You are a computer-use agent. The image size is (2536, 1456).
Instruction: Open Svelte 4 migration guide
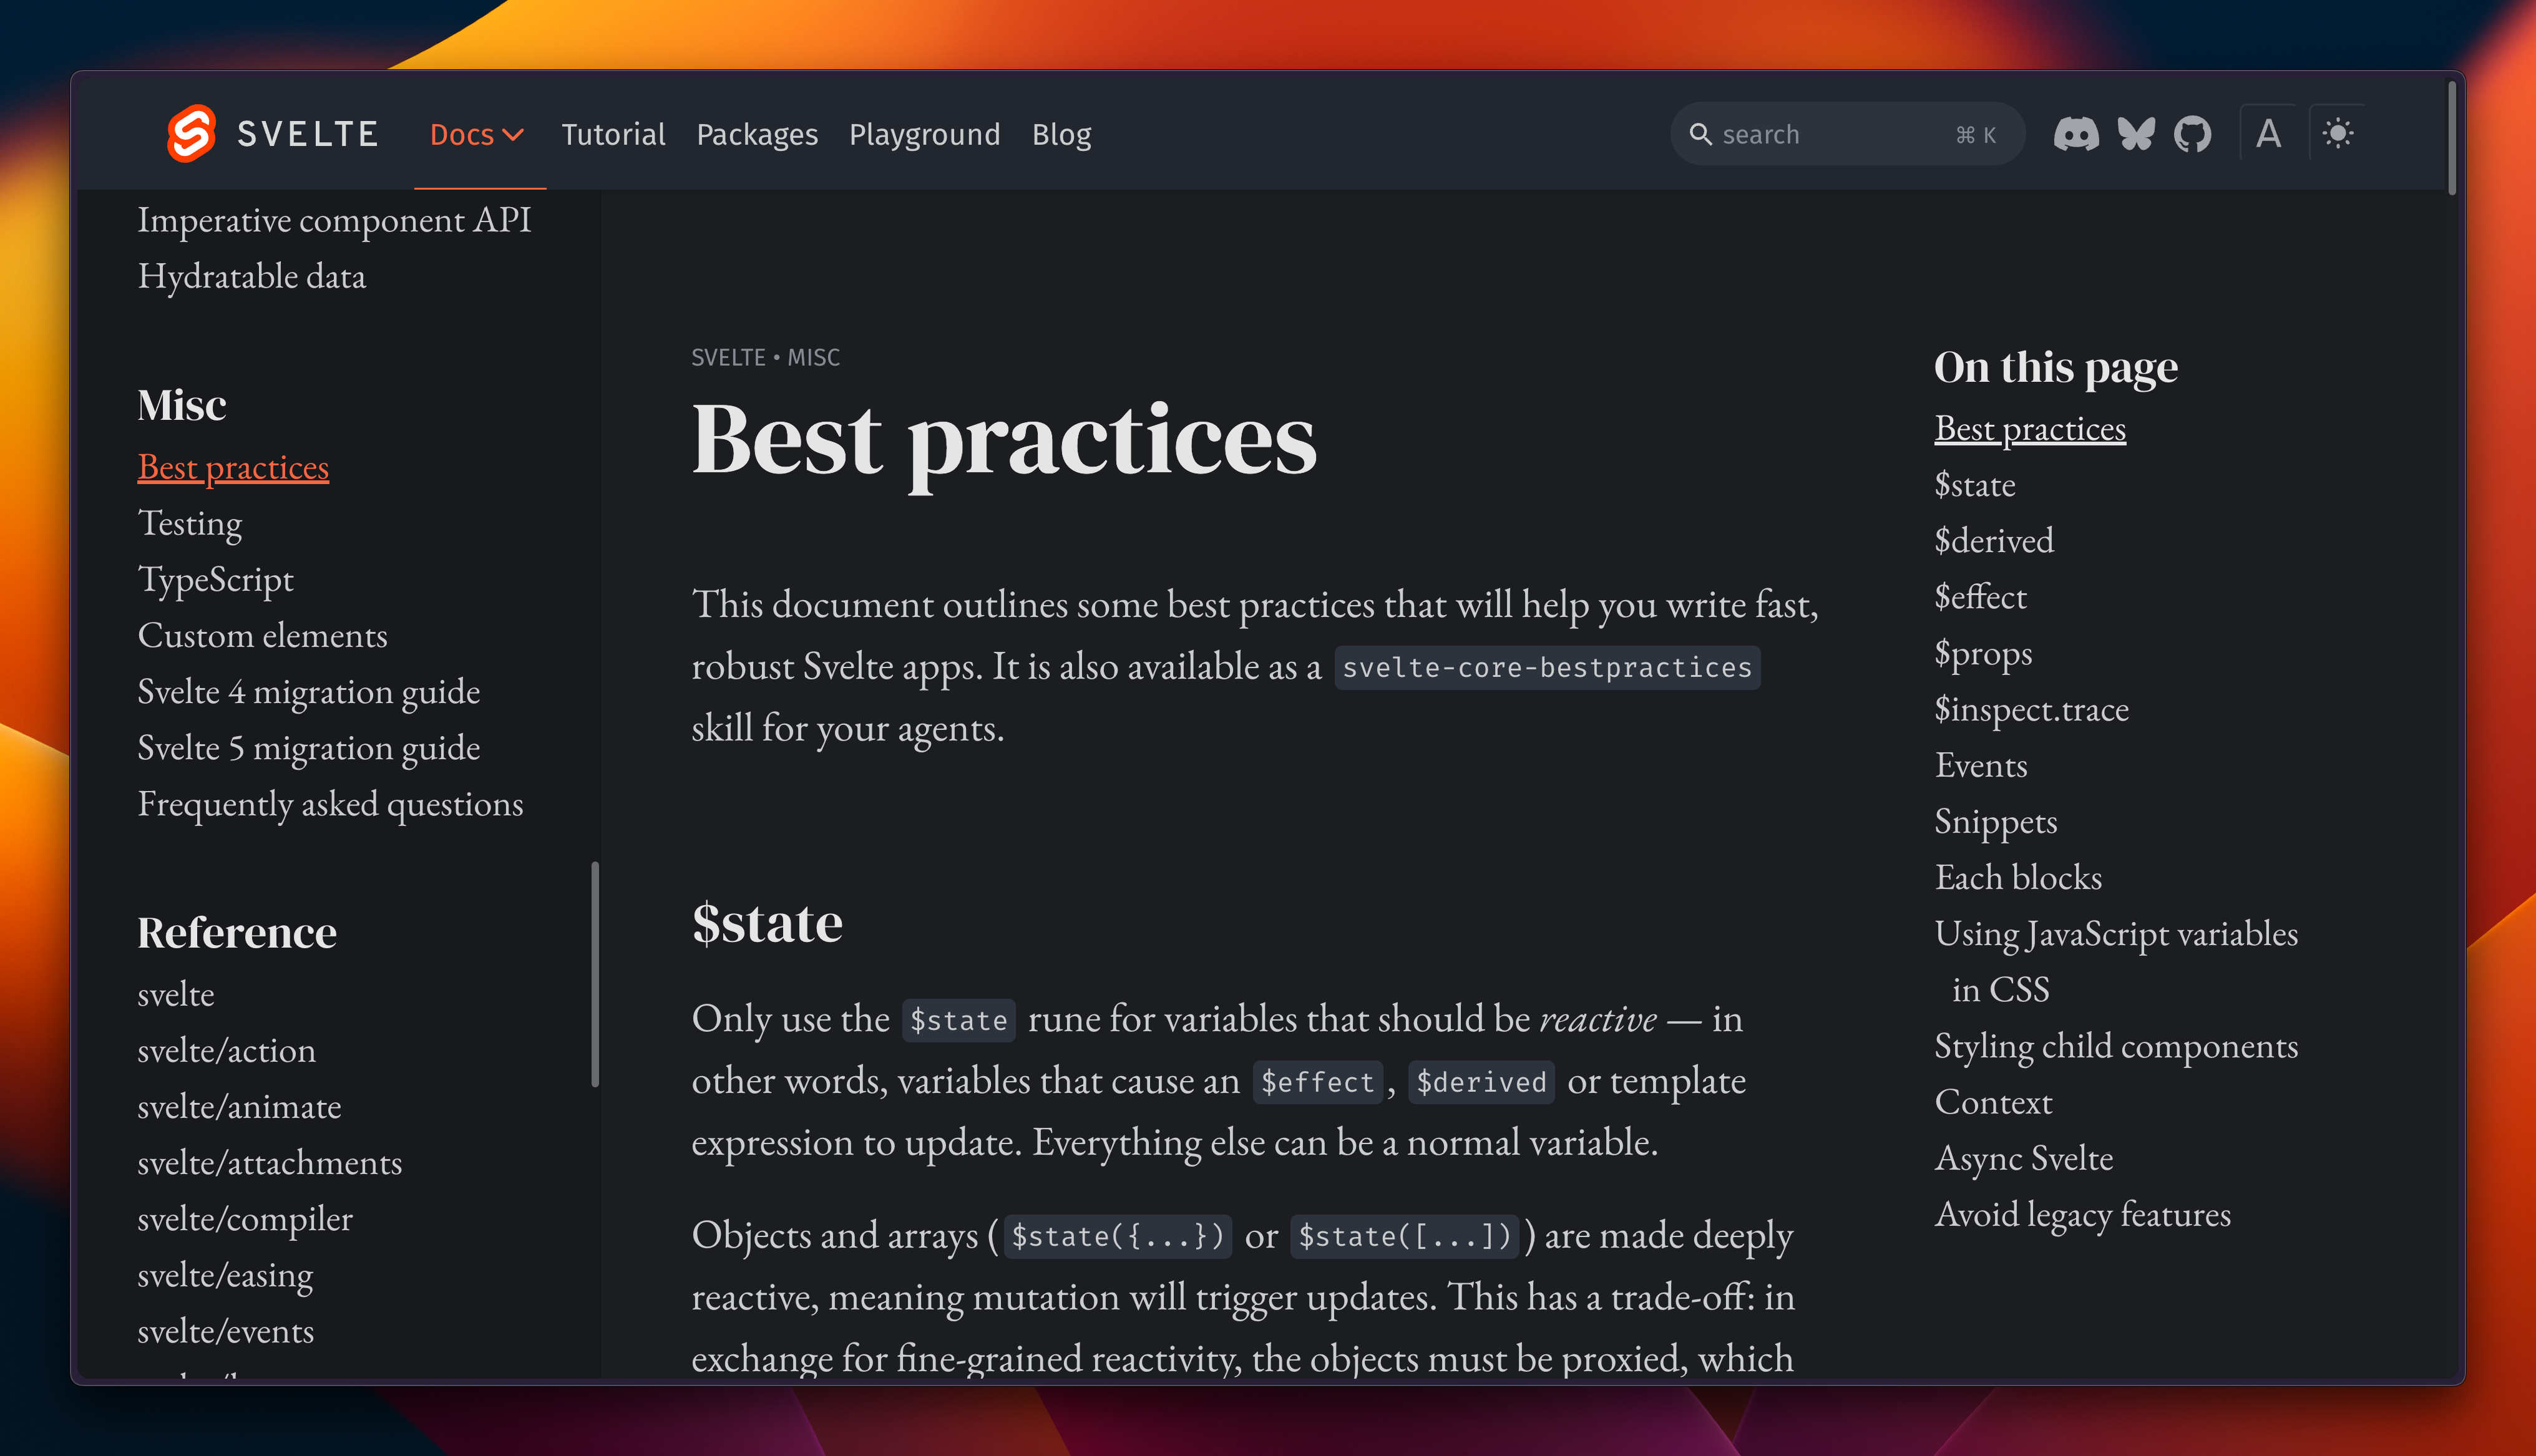pos(309,692)
